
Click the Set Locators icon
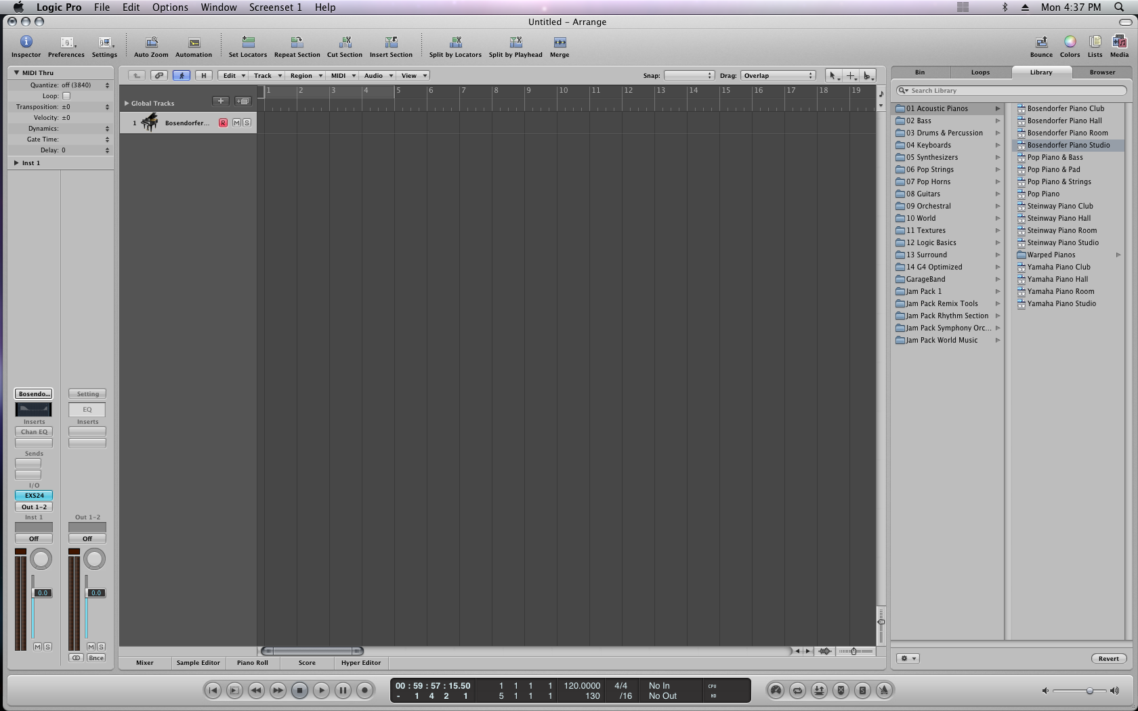click(x=248, y=46)
